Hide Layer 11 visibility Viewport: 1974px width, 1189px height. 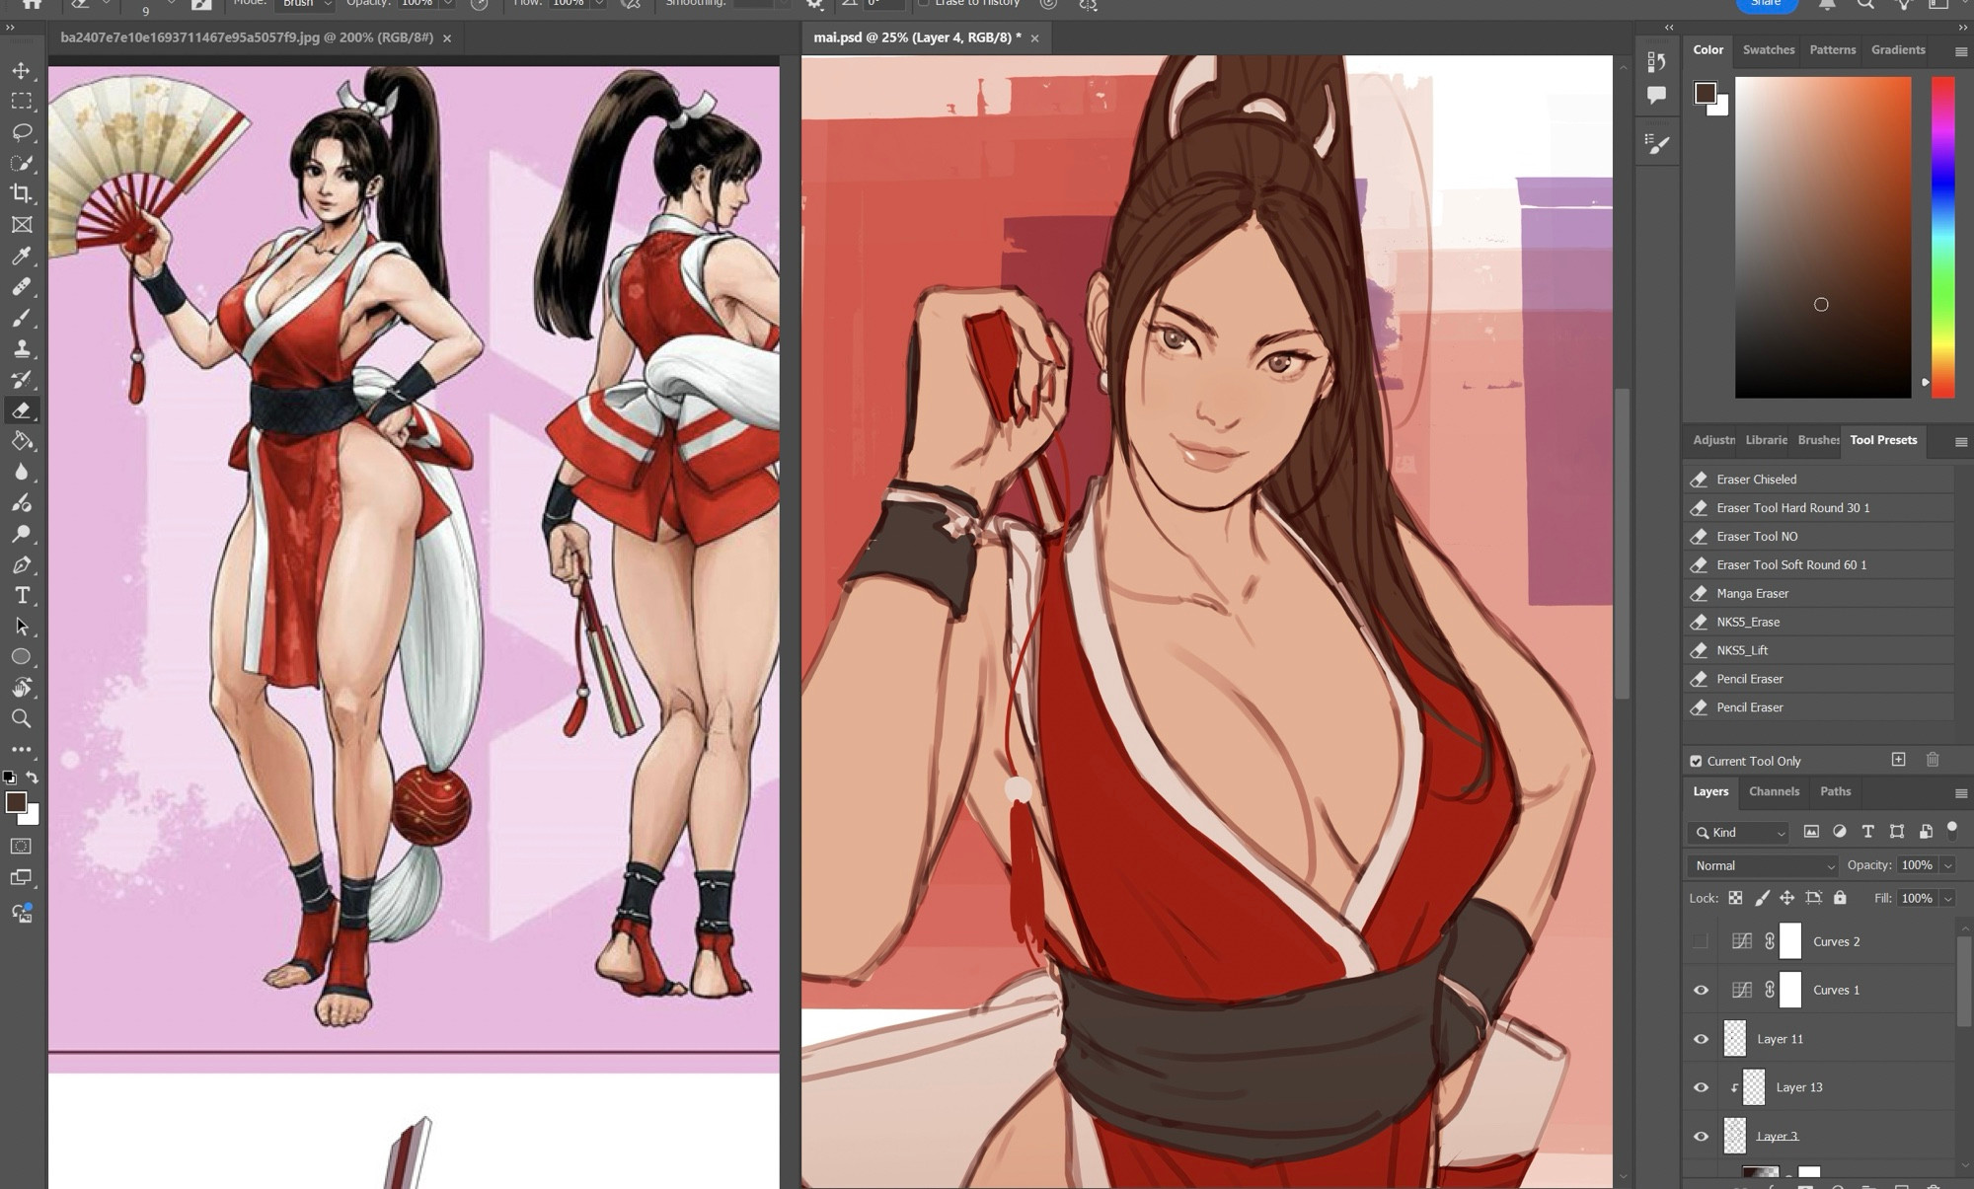click(x=1701, y=1039)
